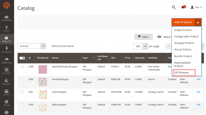The height and width of the screenshot is (115, 206).
Task: Sort by the Name column header
Action: 65,58
